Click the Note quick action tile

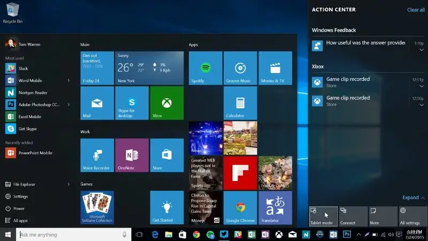coord(383,216)
